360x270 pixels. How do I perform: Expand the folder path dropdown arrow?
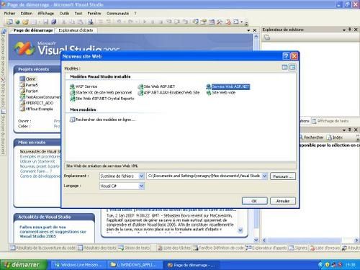(264, 176)
